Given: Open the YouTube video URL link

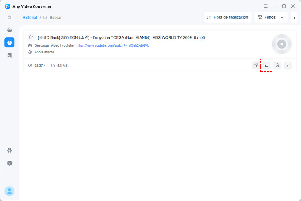Looking at the screenshot, I should point(113,45).
